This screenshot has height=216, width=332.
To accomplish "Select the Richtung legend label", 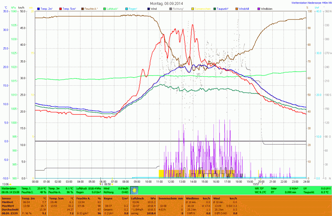I will click(178, 8).
